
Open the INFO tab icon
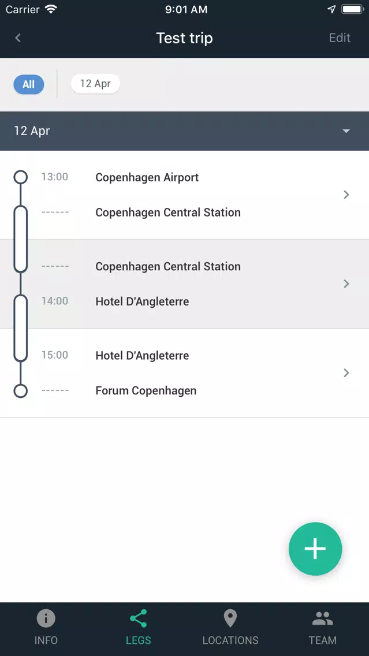(46, 618)
